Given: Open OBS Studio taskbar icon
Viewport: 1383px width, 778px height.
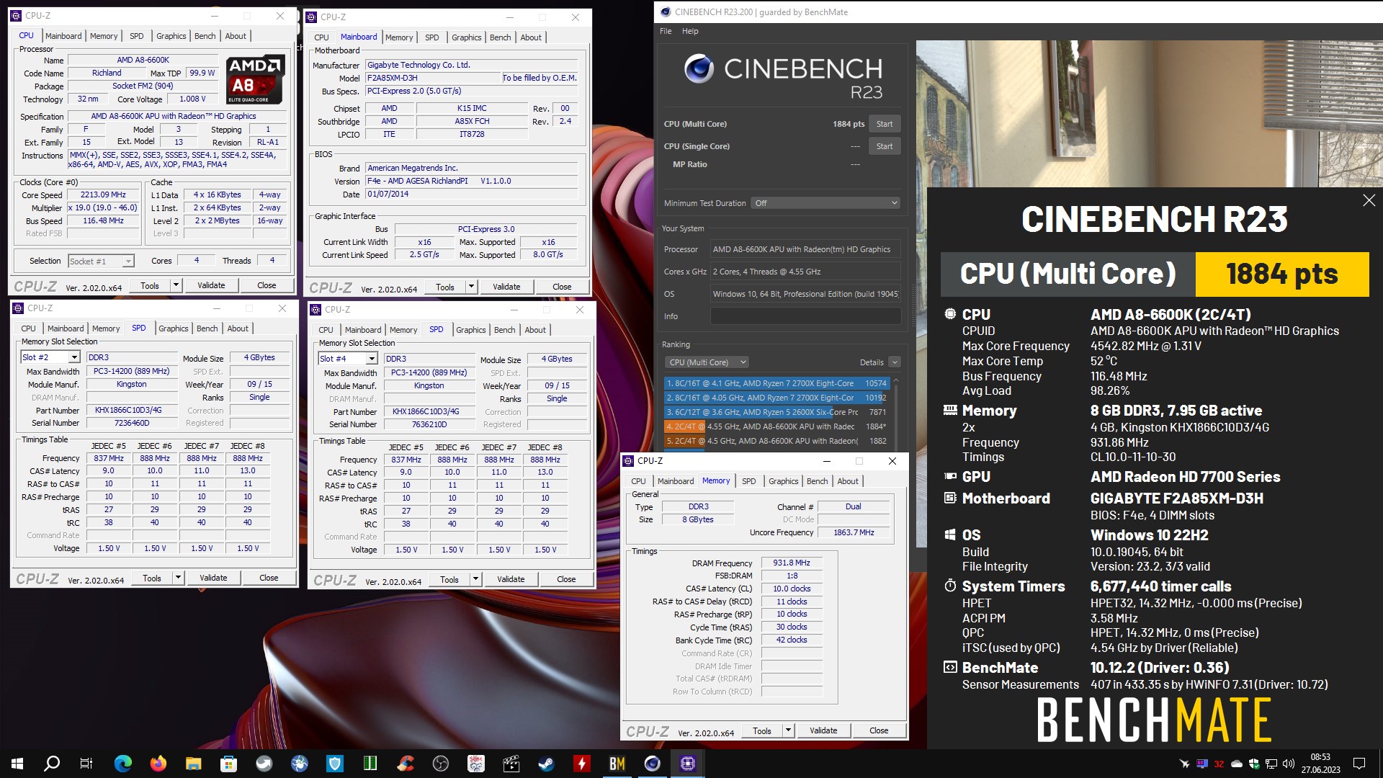Looking at the screenshot, I should tap(441, 764).
